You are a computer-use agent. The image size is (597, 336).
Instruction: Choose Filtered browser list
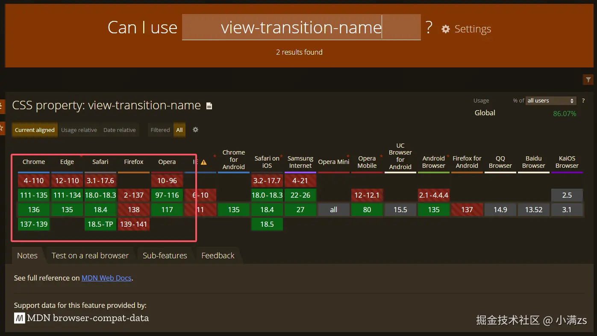pyautogui.click(x=160, y=130)
